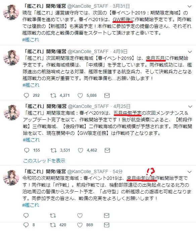Retweet the April 9 tweet

(x=53, y=95)
